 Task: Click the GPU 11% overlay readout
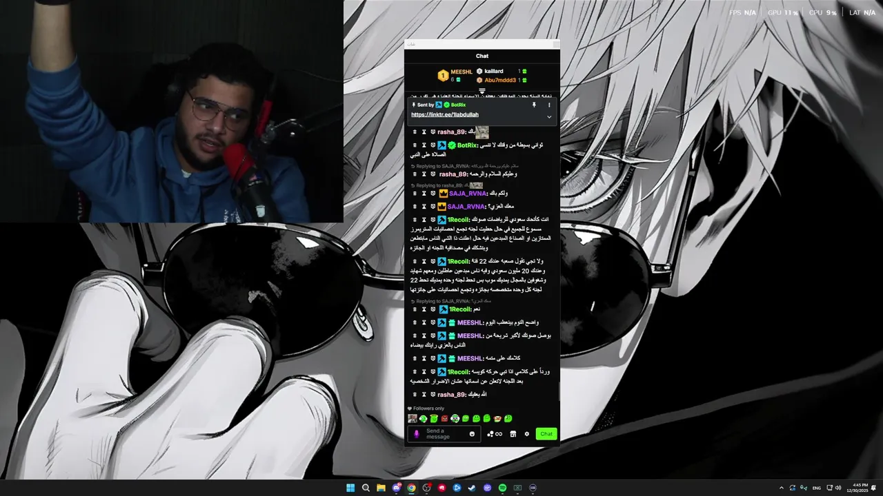(783, 12)
